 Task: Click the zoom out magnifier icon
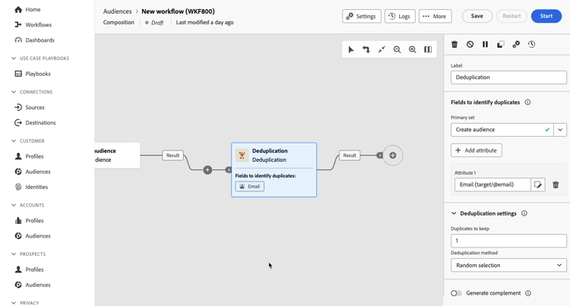[x=397, y=49]
